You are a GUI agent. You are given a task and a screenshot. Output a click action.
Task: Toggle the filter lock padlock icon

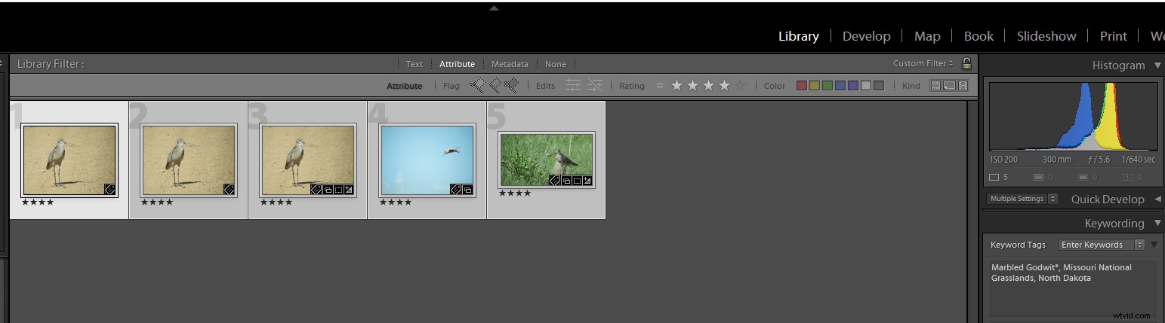pyautogui.click(x=966, y=63)
